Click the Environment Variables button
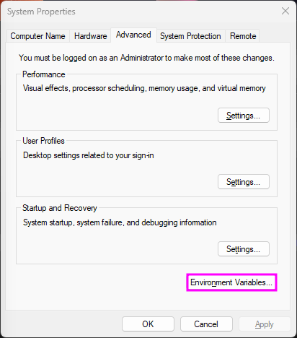The width and height of the screenshot is (297, 338). pos(231,282)
